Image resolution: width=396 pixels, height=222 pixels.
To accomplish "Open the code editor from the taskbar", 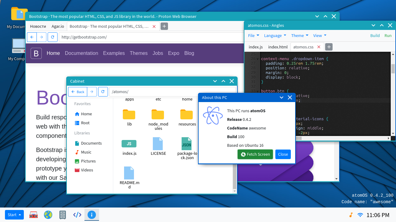I will 77,215.
